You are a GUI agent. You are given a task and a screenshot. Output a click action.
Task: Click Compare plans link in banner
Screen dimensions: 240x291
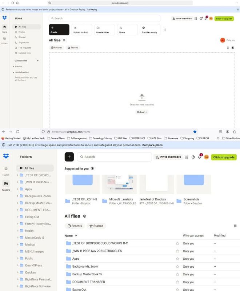pos(152,145)
